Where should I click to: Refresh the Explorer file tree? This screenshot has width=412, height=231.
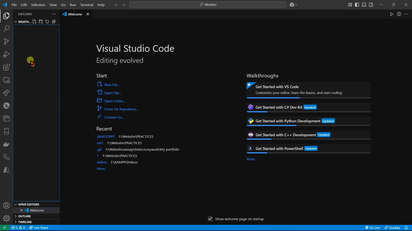pos(47,22)
